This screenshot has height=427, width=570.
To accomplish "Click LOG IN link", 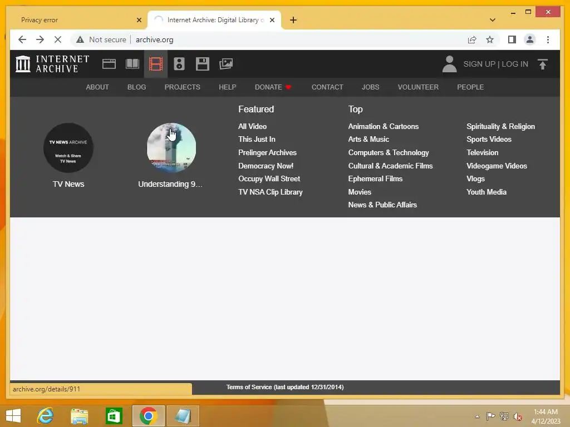I will tap(515, 64).
